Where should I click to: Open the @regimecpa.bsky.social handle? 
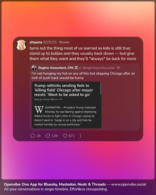(x=98, y=68)
